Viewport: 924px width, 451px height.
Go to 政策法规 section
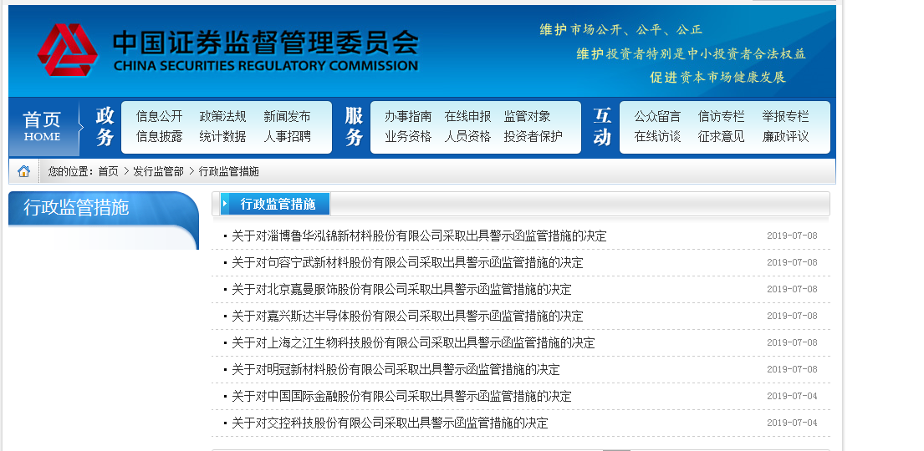[222, 117]
